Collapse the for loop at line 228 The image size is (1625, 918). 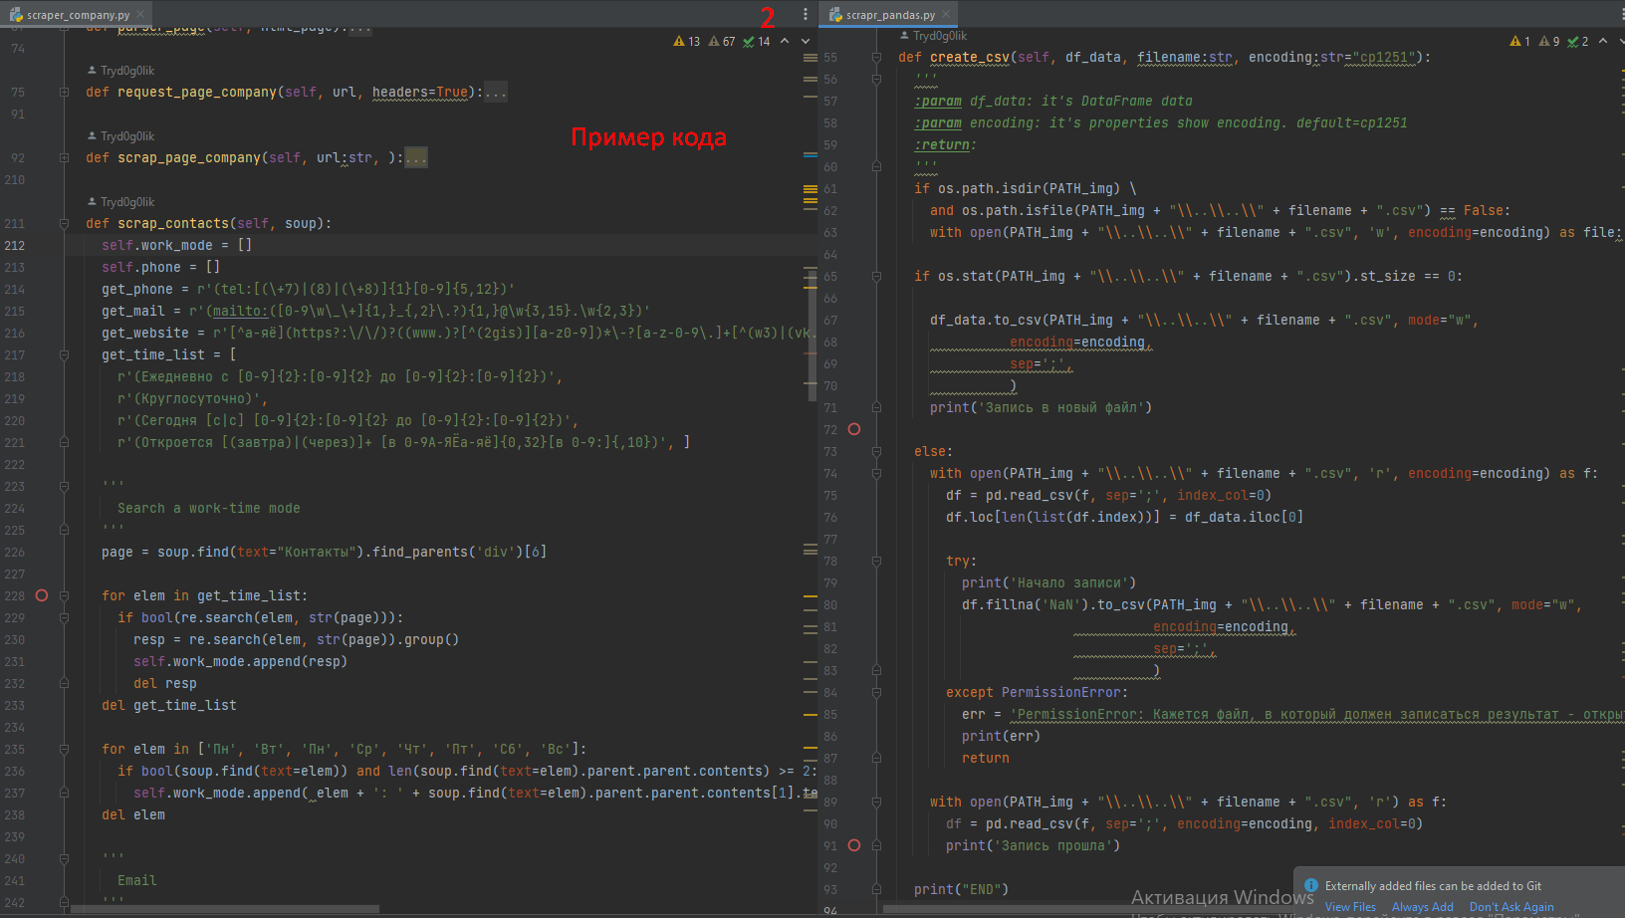(64, 596)
